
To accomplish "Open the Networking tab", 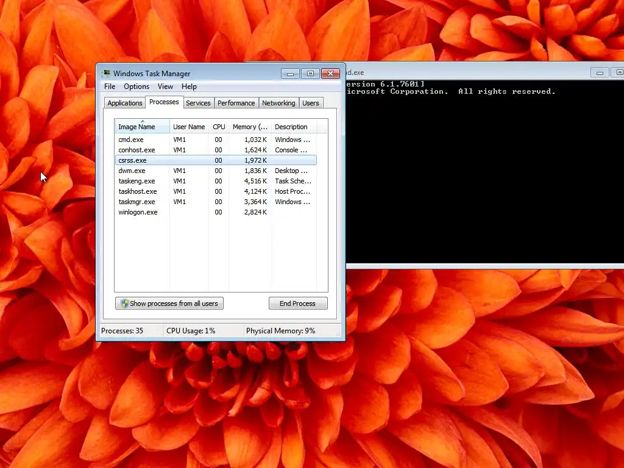I will [x=278, y=103].
